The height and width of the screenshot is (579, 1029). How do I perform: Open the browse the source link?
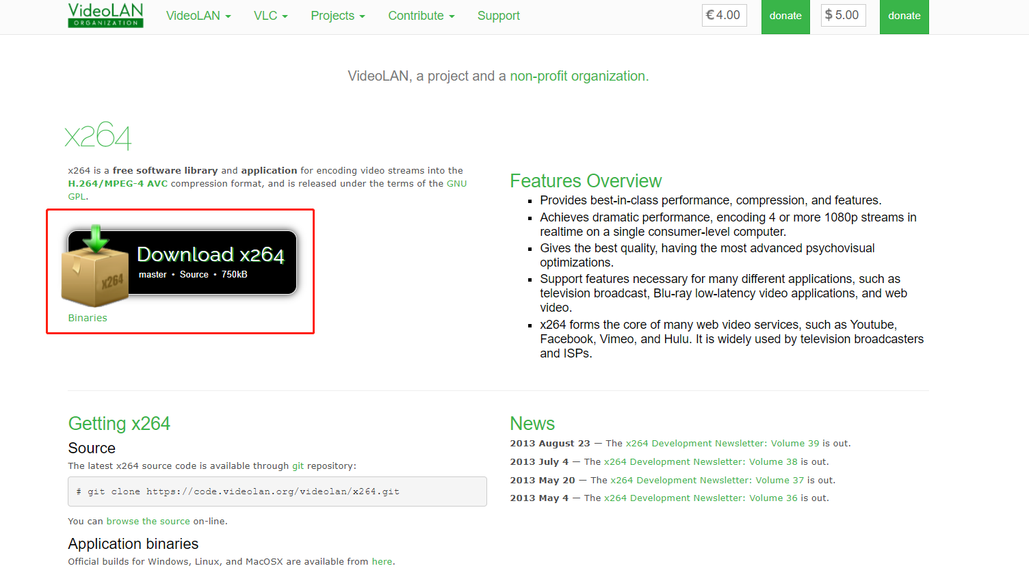pos(148,522)
